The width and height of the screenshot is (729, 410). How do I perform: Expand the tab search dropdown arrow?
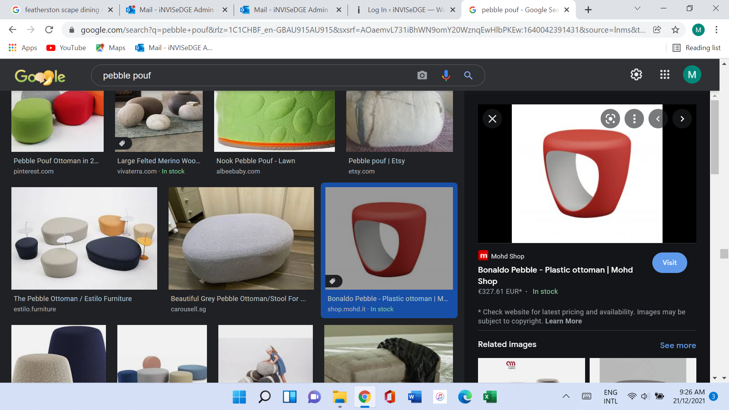pos(637,8)
